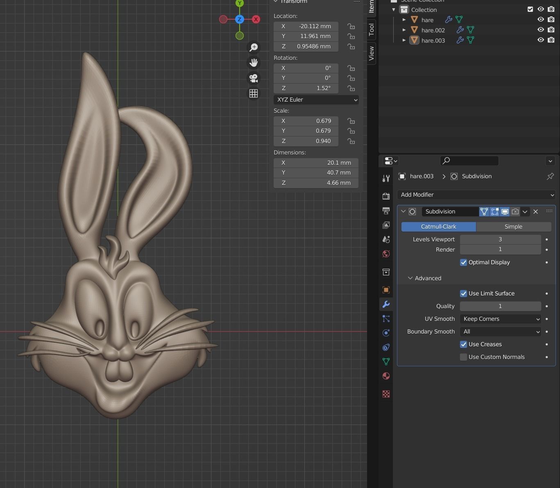
Task: Open UV Smooth Keep Corners dropdown
Action: click(x=500, y=319)
